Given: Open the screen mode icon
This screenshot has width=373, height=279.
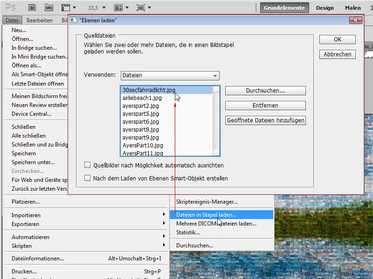Looking at the screenshot, I should click(141, 7).
